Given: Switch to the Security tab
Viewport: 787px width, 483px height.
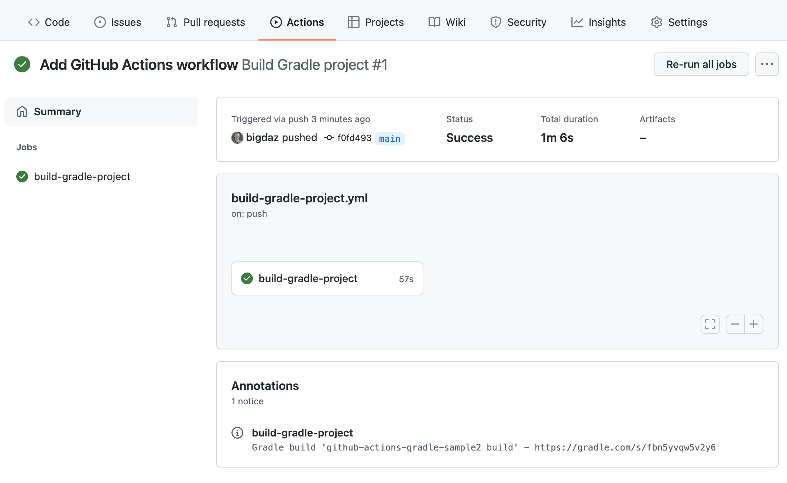Looking at the screenshot, I should (518, 22).
